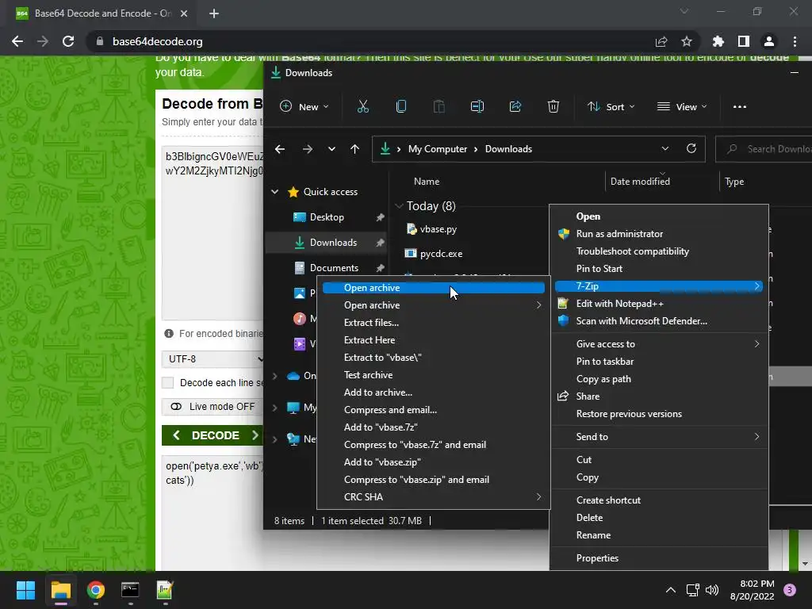Switch to Chrome from the taskbar

96,590
